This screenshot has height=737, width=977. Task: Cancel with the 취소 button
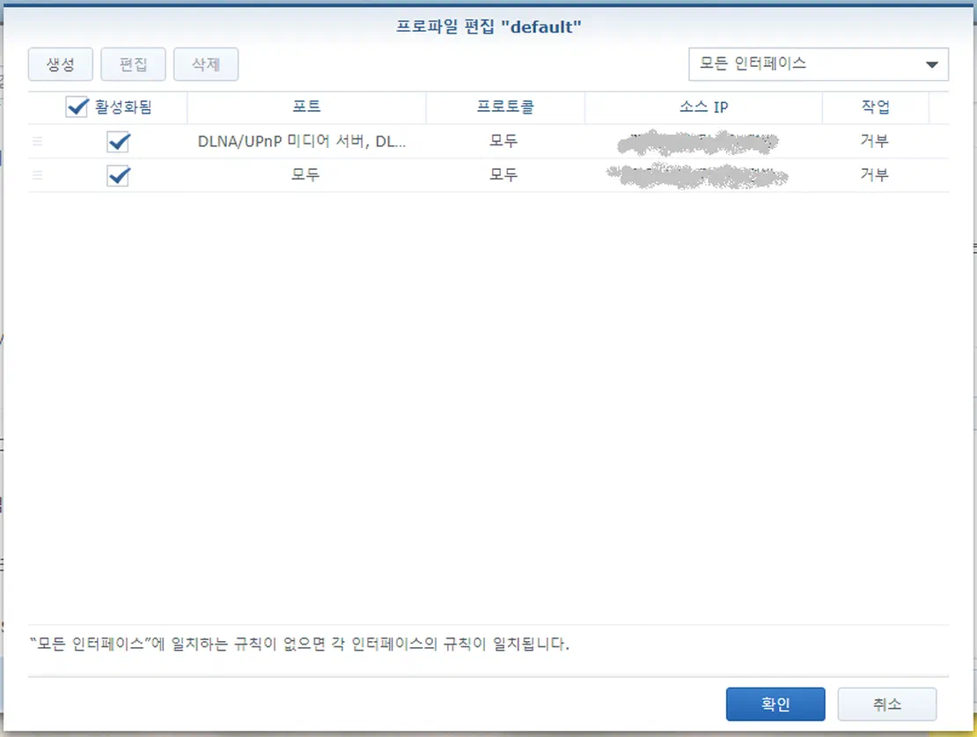[886, 704]
